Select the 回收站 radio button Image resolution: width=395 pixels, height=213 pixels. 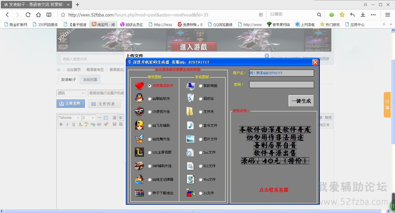pos(200,99)
